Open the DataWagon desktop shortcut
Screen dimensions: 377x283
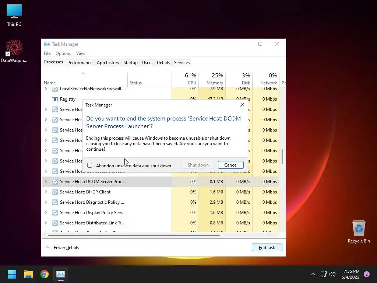pos(14,51)
